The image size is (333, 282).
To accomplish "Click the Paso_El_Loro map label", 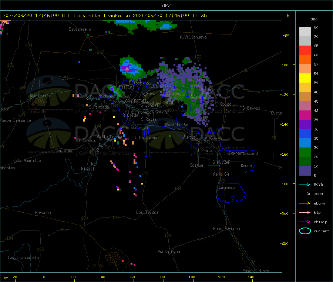I will [x=256, y=271].
